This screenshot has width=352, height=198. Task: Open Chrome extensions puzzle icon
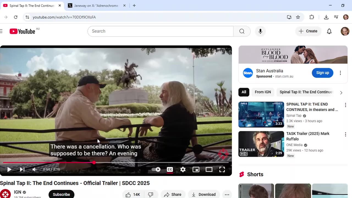pyautogui.click(x=312, y=17)
